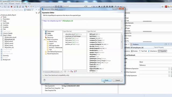The image size is (172, 97).
Task: Open the Text functions folder
Action: point(50,50)
